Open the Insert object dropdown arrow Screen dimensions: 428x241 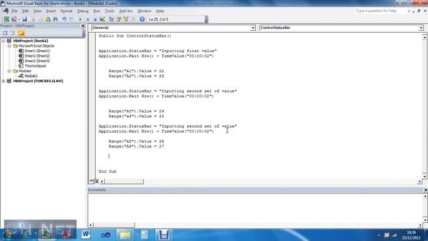point(19,19)
